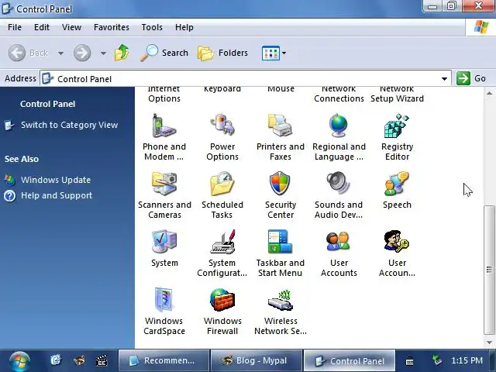Open the File menu

[x=15, y=27]
